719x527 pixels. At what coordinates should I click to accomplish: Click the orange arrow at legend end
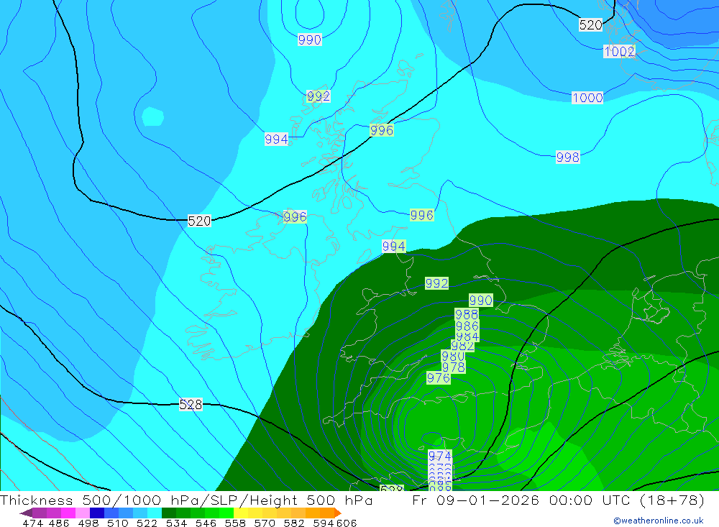tap(338, 513)
